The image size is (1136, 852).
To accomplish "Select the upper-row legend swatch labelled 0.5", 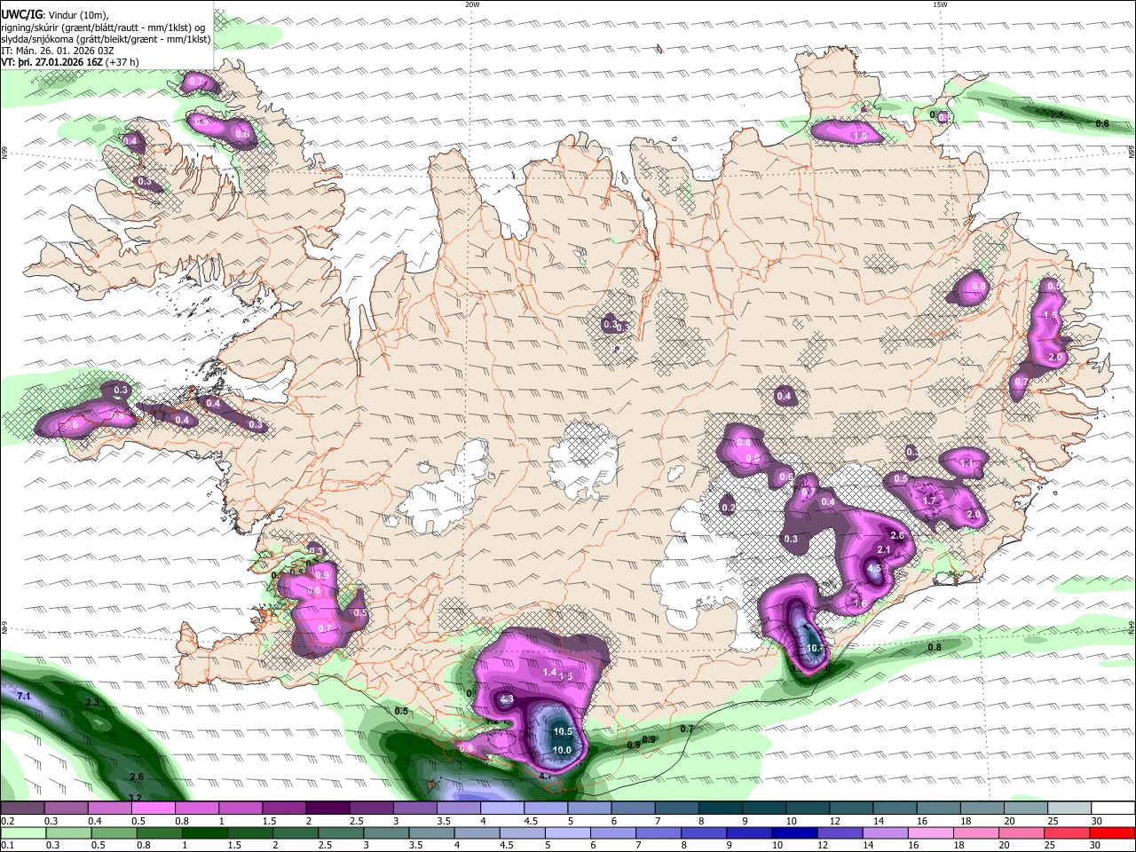I will point(153,808).
